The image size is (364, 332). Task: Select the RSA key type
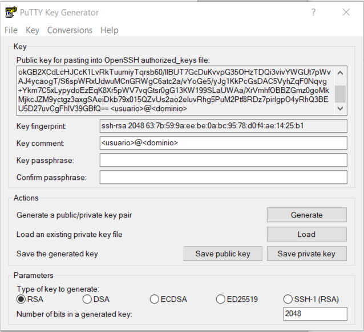[21, 300]
